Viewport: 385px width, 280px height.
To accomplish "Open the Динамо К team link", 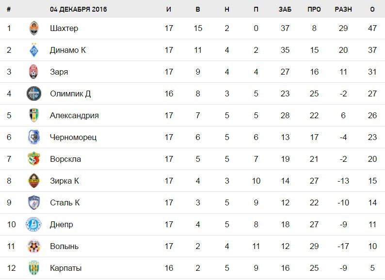I will click(x=67, y=50).
